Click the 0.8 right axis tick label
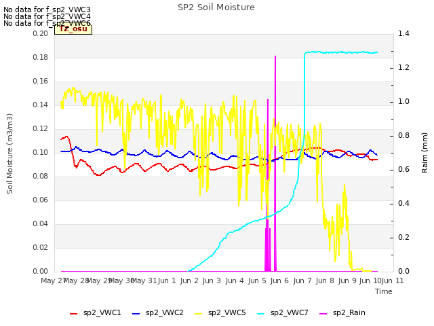This screenshot has height=326, width=434. point(403,136)
